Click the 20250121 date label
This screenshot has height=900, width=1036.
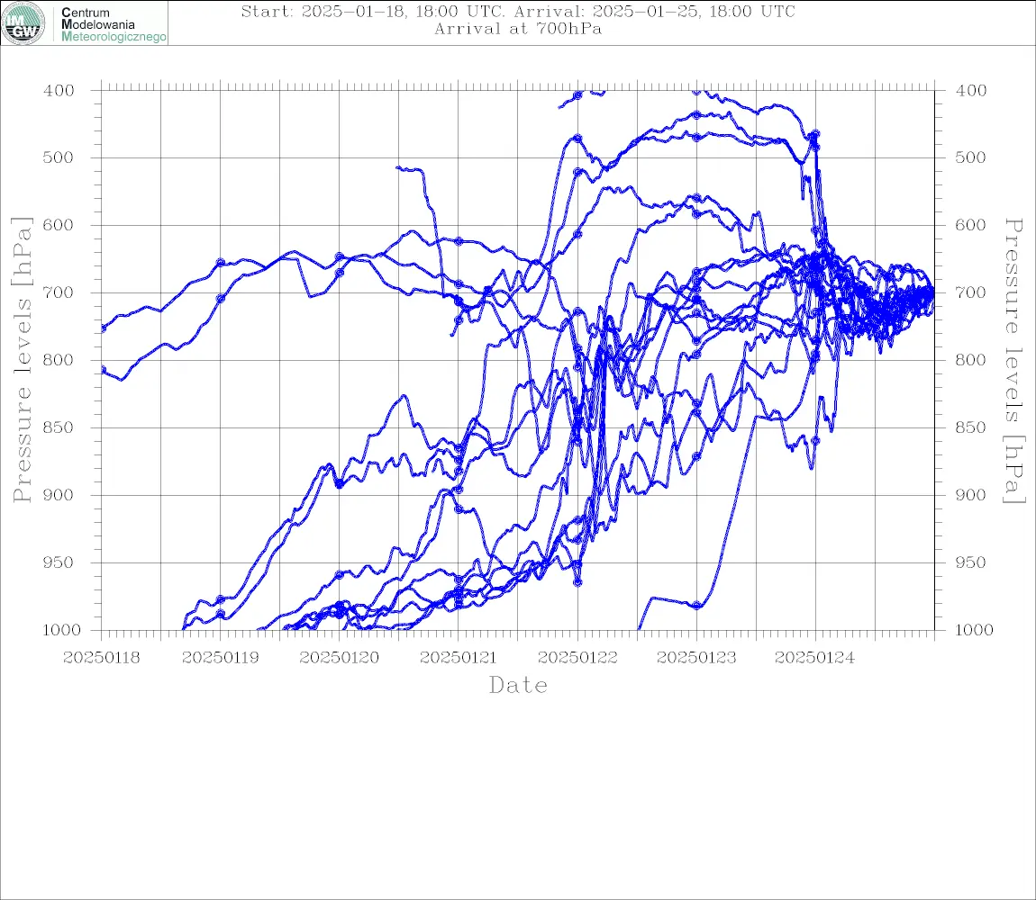[x=458, y=658]
